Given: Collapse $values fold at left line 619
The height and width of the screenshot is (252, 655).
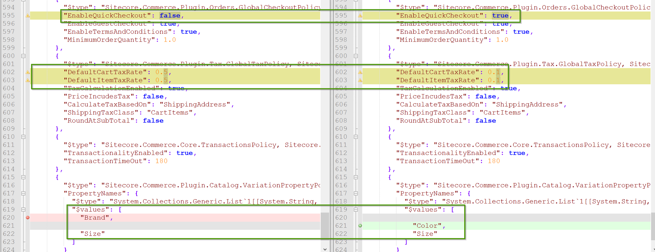Looking at the screenshot, I should pos(23,210).
